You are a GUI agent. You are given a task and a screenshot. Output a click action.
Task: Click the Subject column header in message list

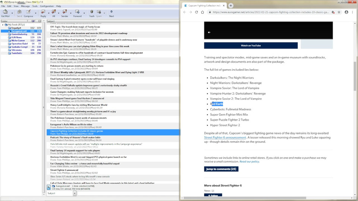click(113, 21)
